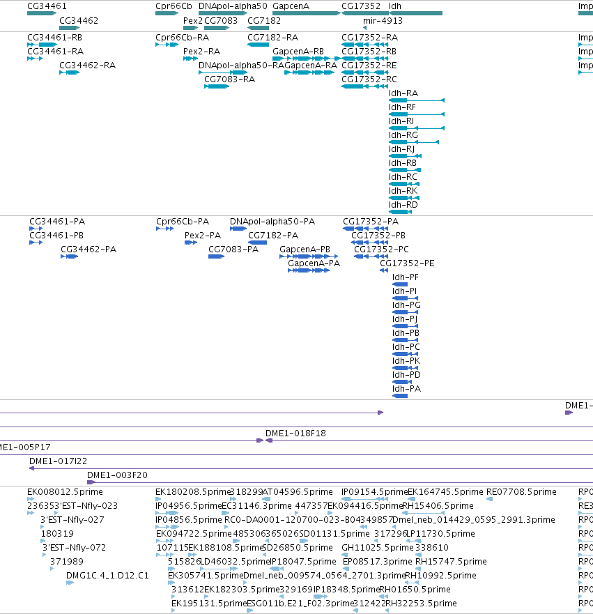Viewport: 593px width, 614px height.
Task: Click the Idh gene bar
Action: (x=416, y=13)
